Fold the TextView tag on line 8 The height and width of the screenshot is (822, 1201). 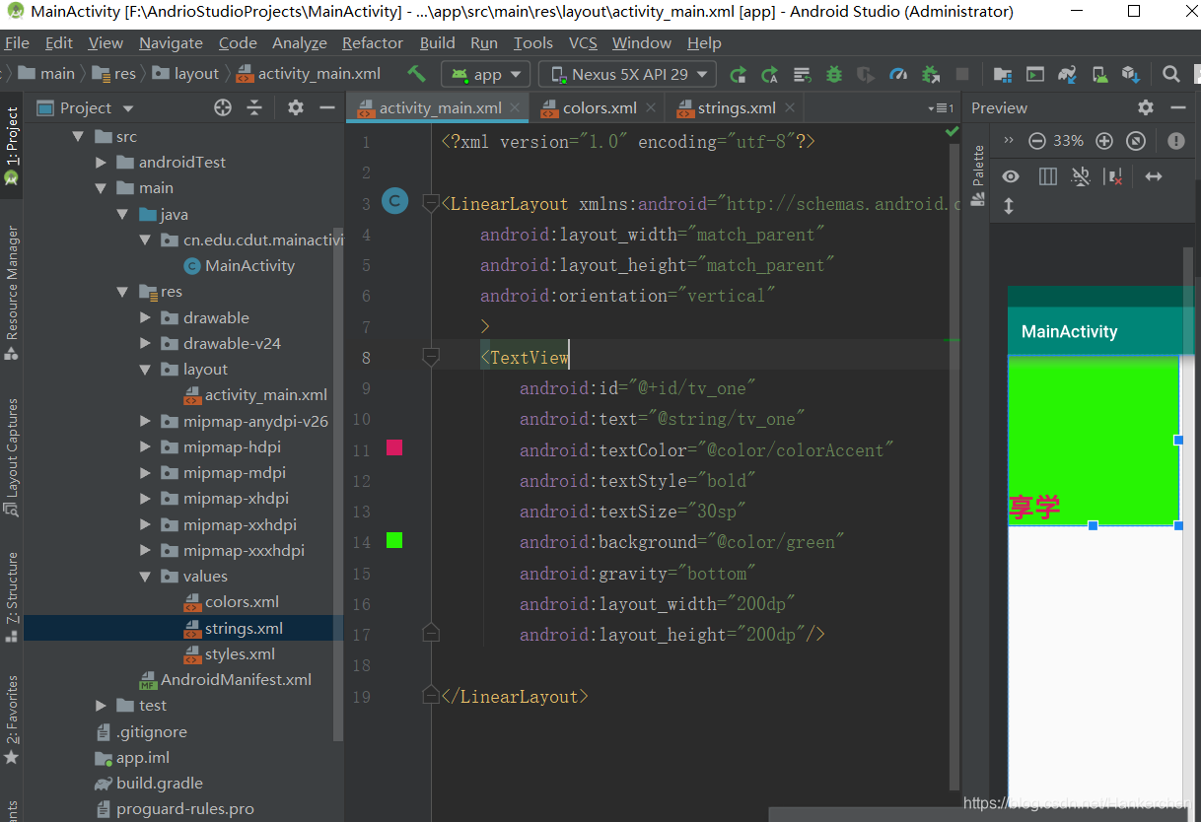click(x=431, y=357)
